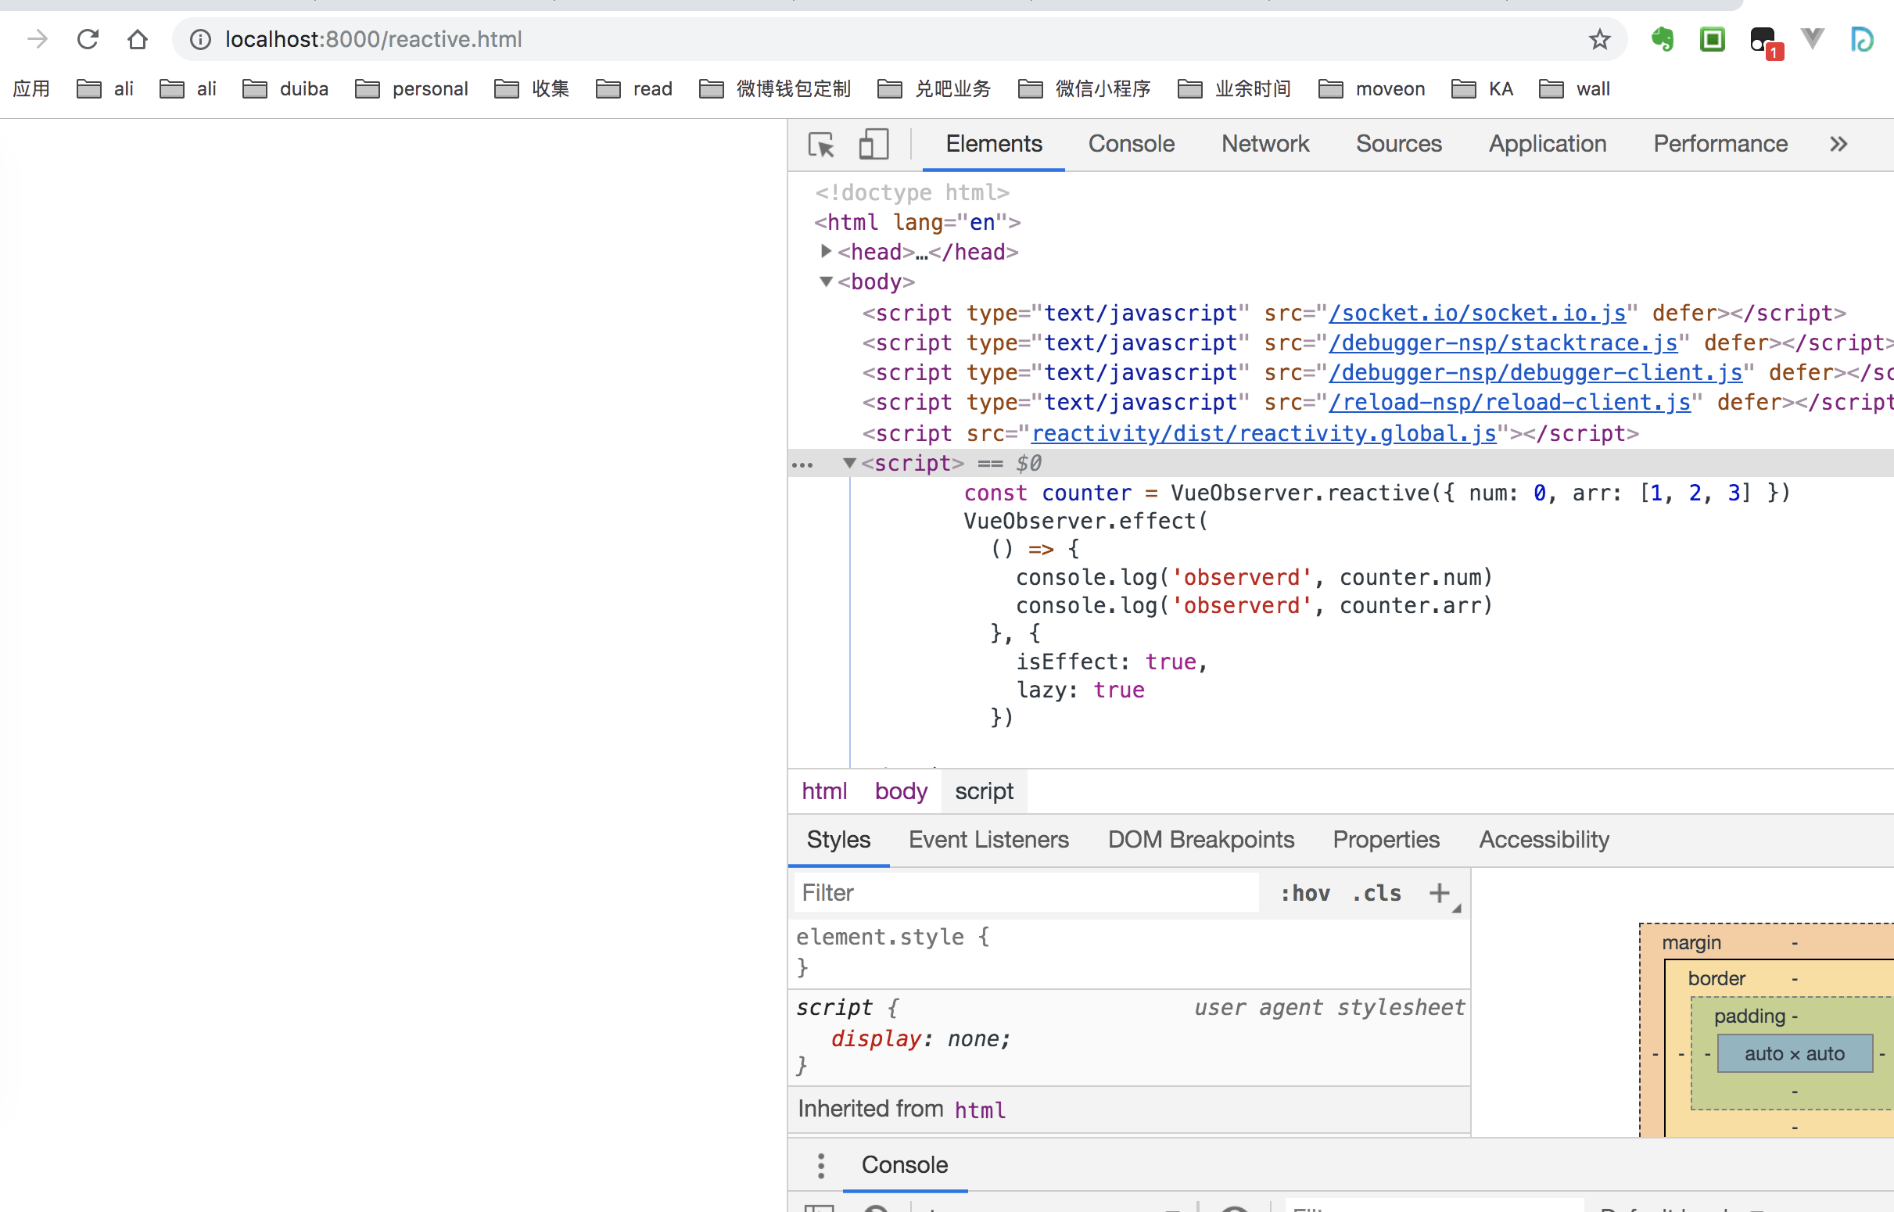This screenshot has width=1894, height=1212.
Task: Open the Vue devtools extension icon
Action: (1812, 38)
